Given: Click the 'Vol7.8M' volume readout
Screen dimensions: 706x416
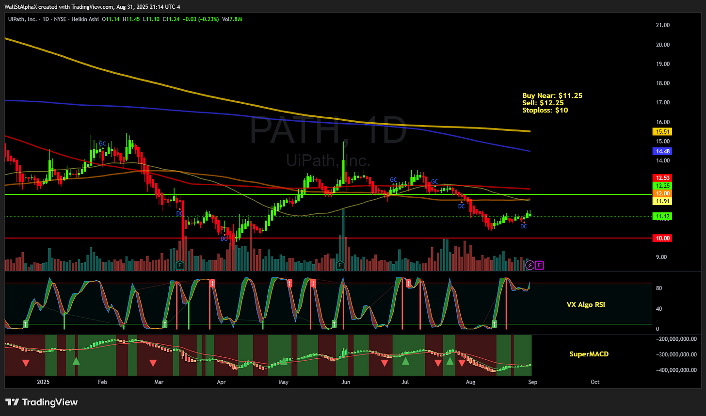Looking at the screenshot, I should tap(232, 19).
